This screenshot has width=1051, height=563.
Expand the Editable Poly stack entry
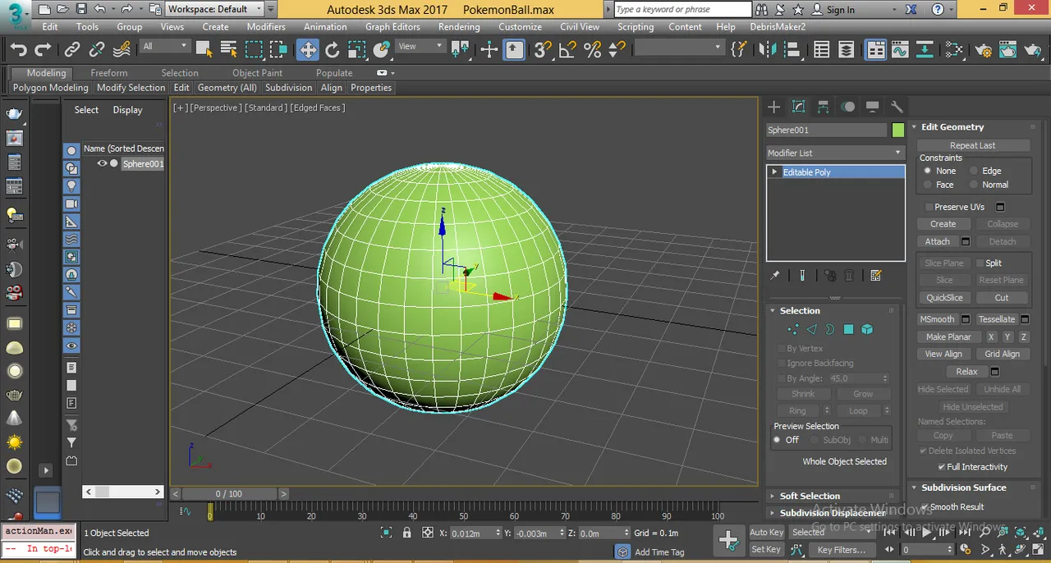(774, 172)
